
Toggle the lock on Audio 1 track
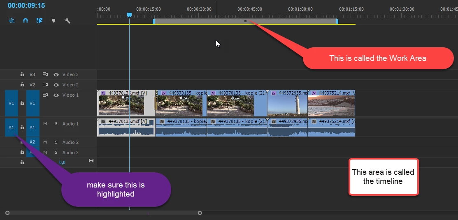point(22,127)
